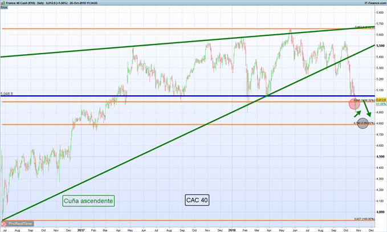Screen dimensions: 387x232
Task: Click the 4,700 price axis label
Action: [380, 135]
